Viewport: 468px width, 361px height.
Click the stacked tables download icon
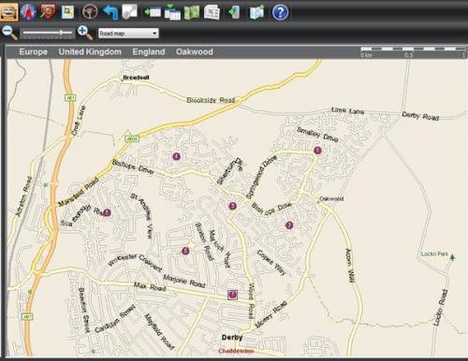tap(172, 12)
